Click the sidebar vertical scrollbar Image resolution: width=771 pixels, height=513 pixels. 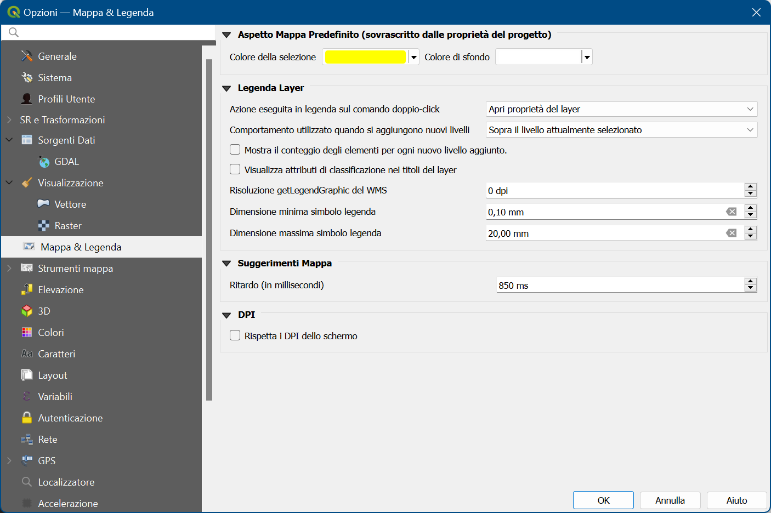point(209,230)
